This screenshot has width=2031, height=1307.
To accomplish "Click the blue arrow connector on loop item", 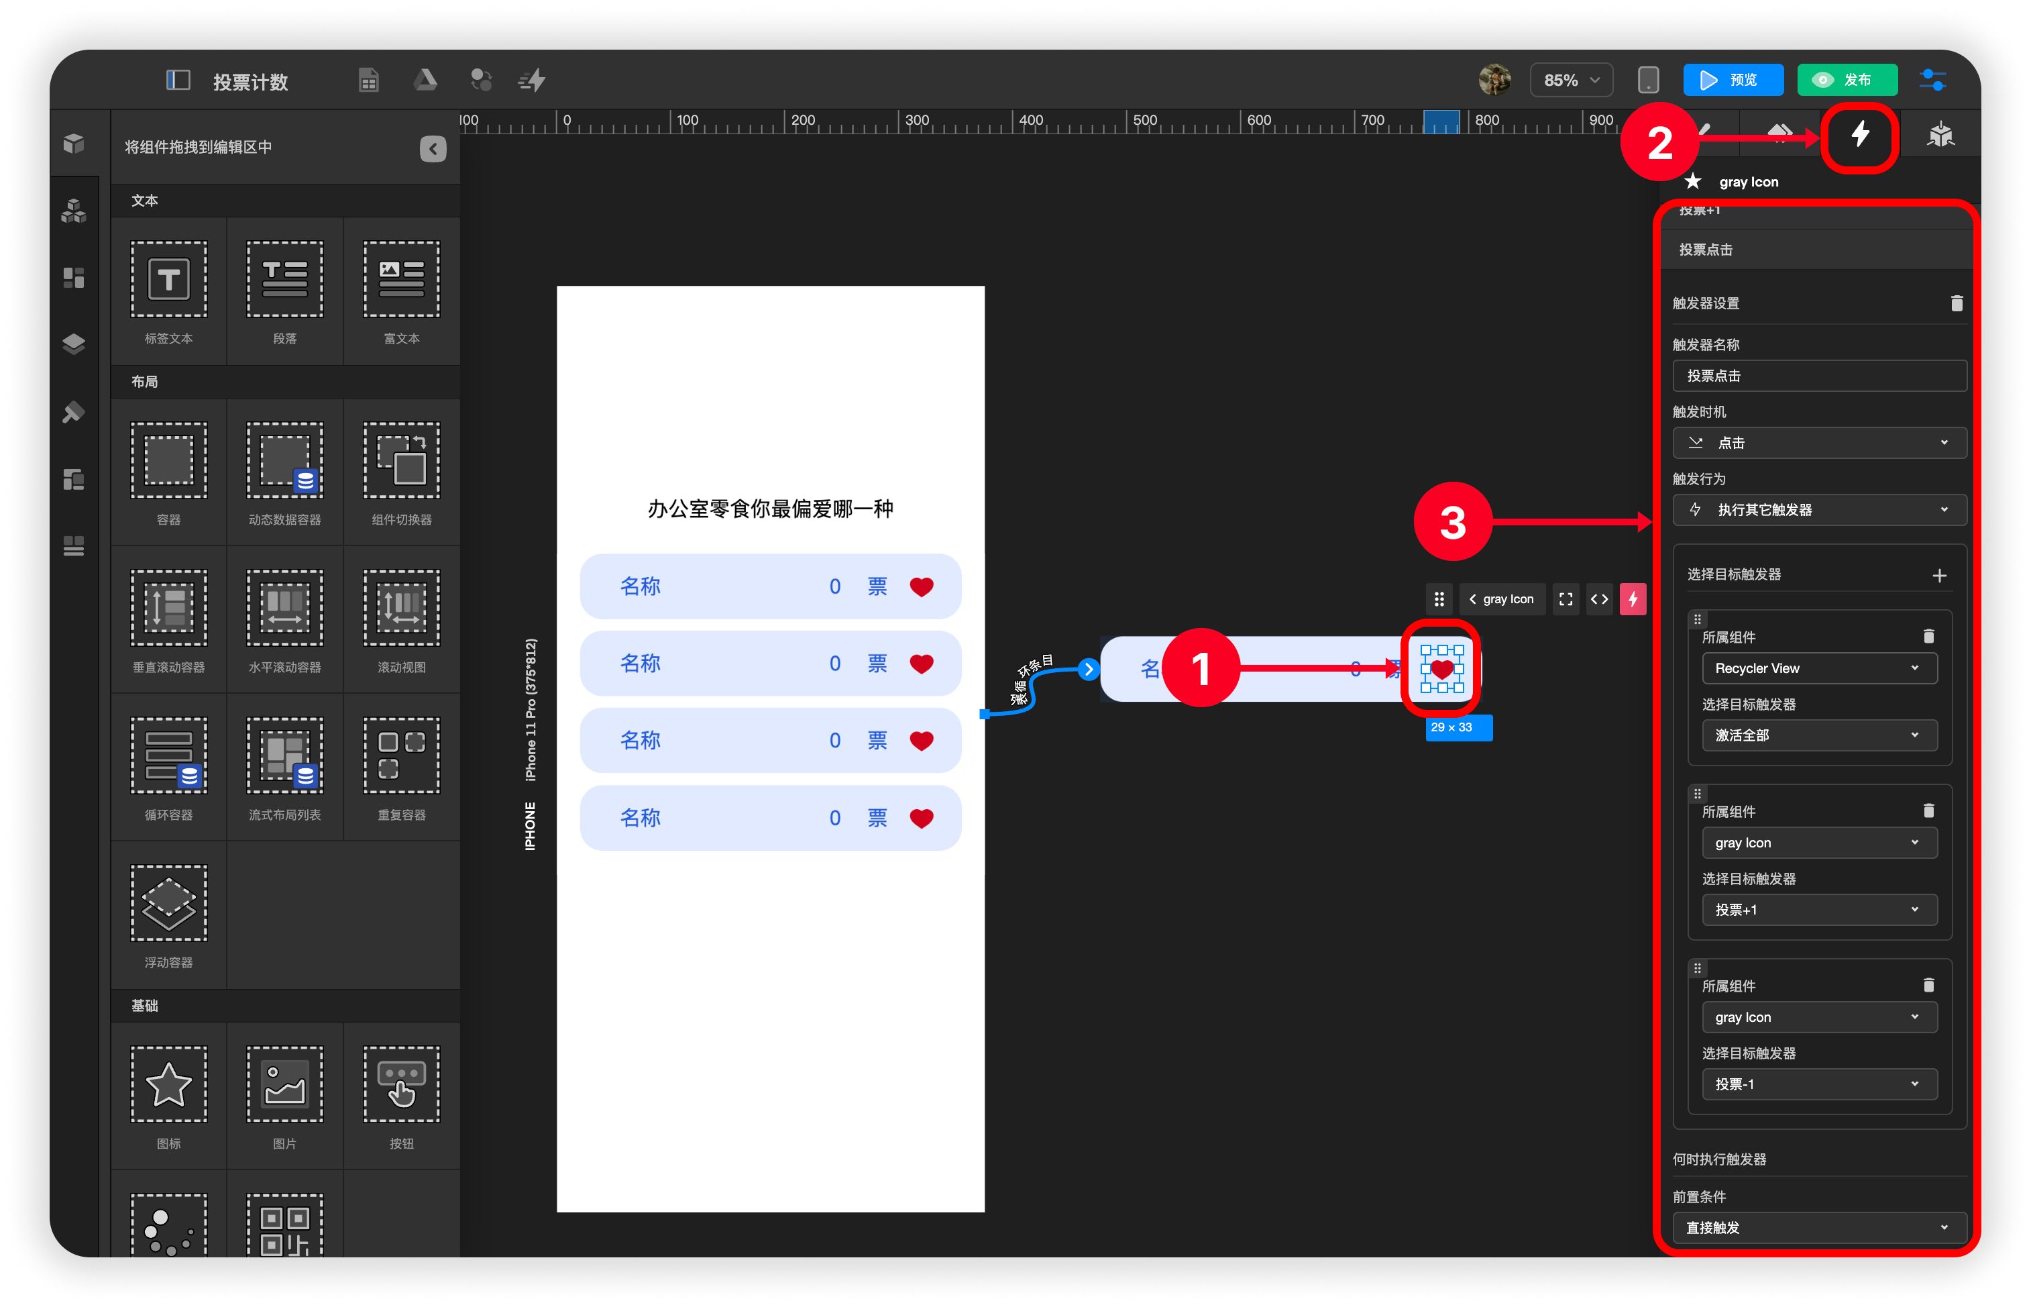I will [x=1089, y=669].
